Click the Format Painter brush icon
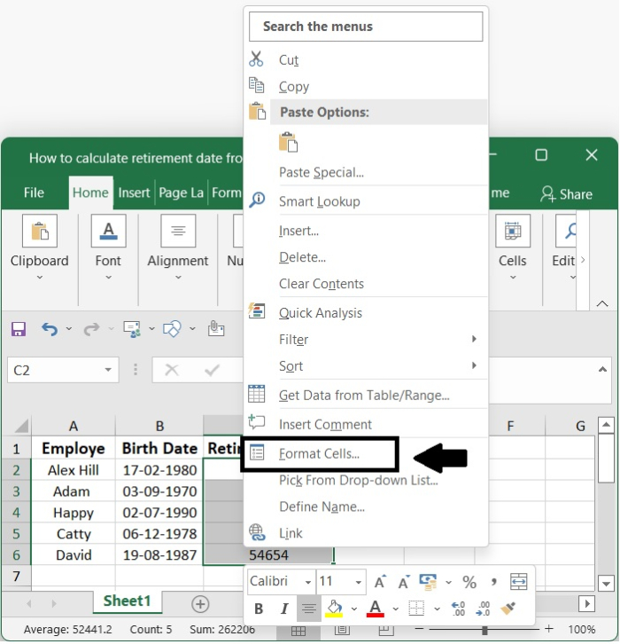The height and width of the screenshot is (644, 620). pos(508,609)
